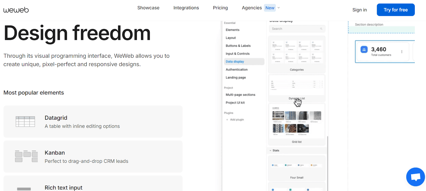Click the Kanban board icon
Screen dimensions: 426x191
(x=26, y=156)
